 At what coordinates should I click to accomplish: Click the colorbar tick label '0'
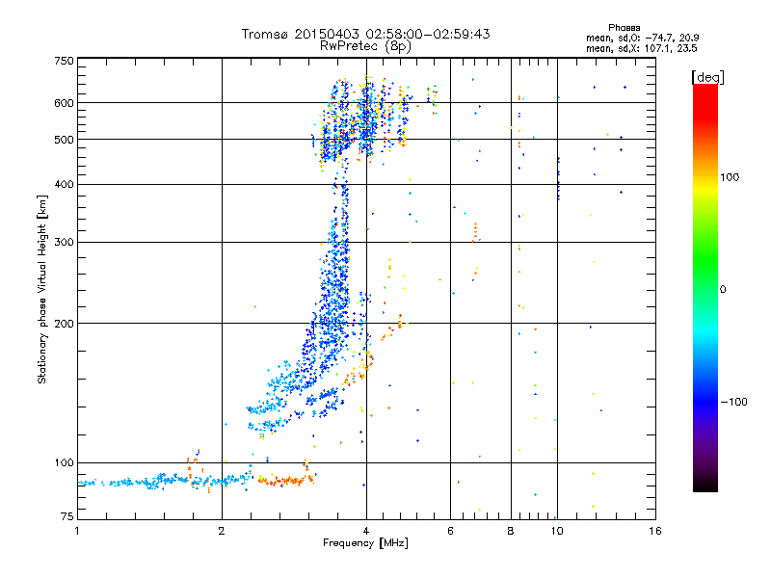point(723,290)
